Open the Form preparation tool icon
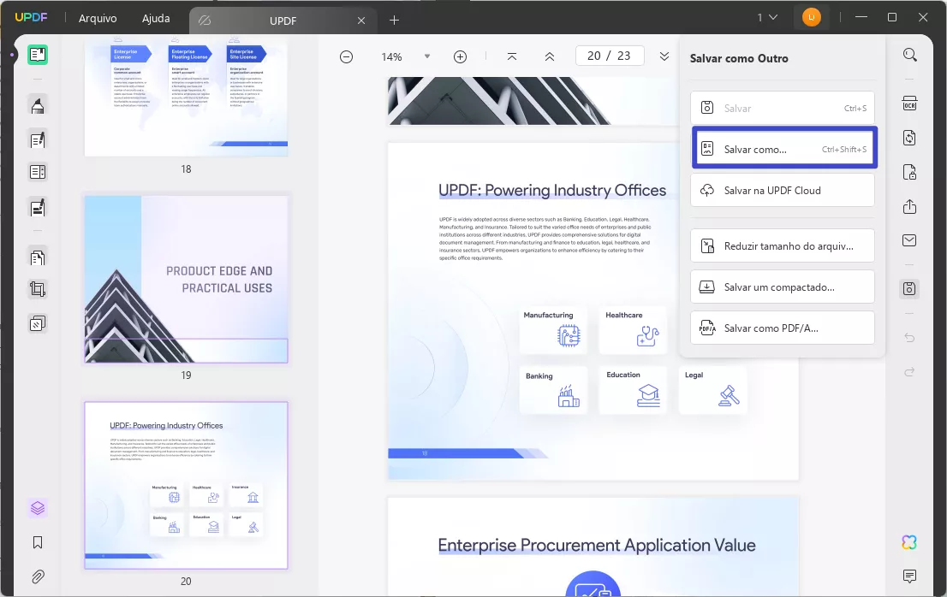The width and height of the screenshot is (947, 597). [38, 172]
